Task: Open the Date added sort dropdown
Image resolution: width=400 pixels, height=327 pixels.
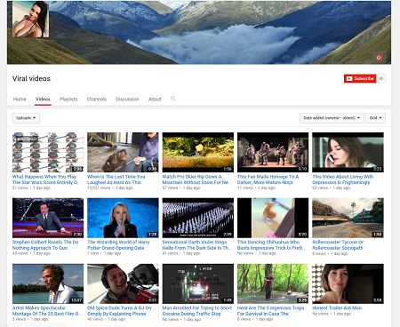Action: click(x=332, y=118)
